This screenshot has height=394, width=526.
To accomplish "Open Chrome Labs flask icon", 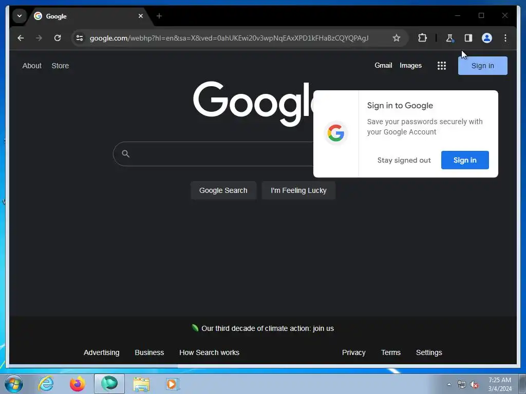I will (450, 38).
